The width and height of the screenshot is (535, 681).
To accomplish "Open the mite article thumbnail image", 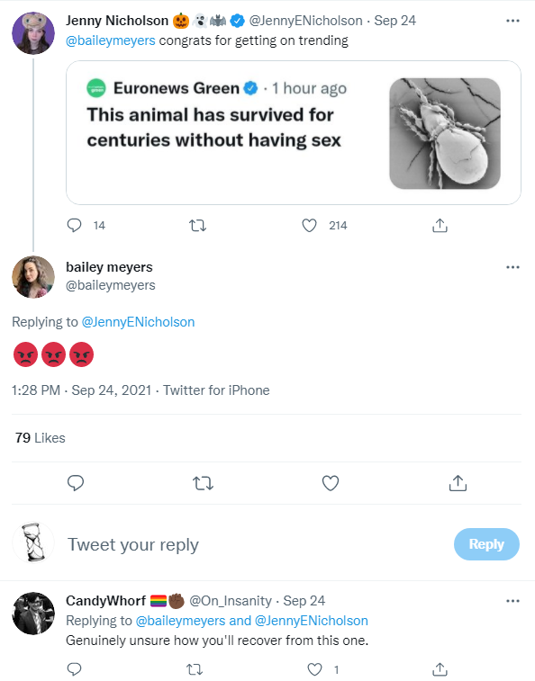I will [x=445, y=133].
